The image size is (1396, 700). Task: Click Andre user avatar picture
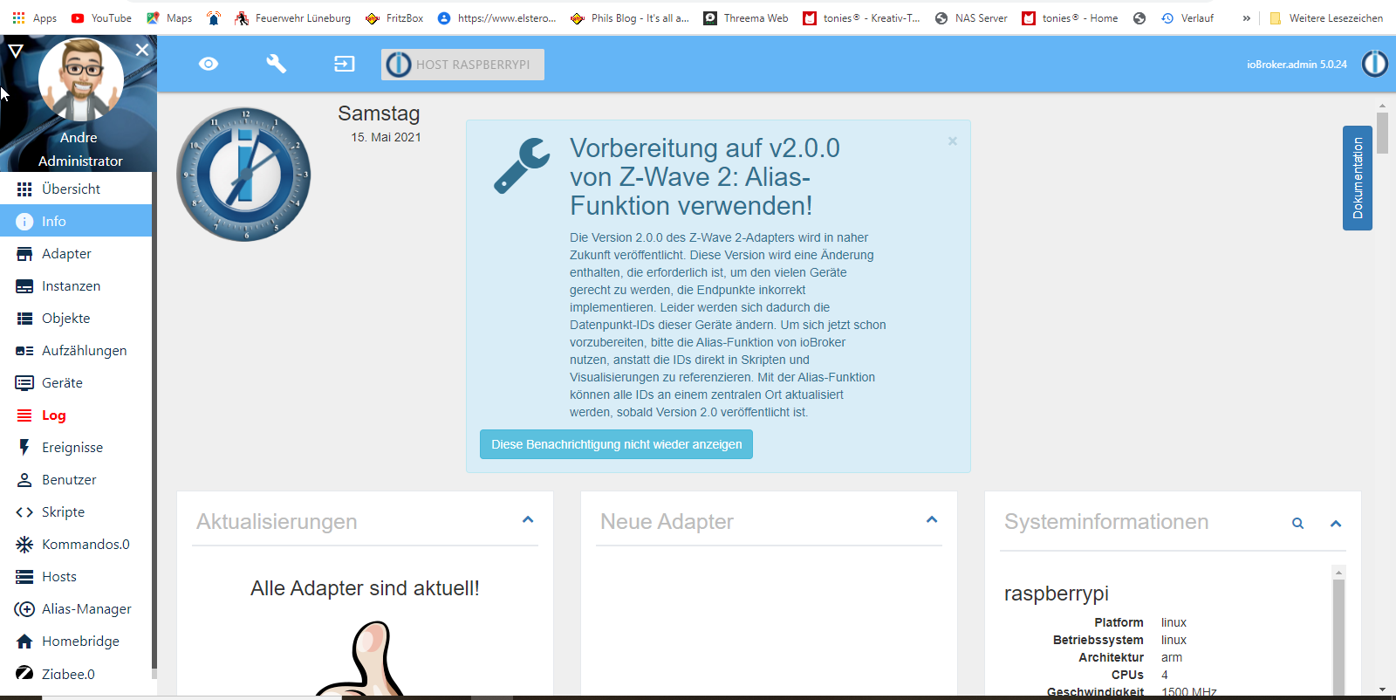[x=80, y=80]
